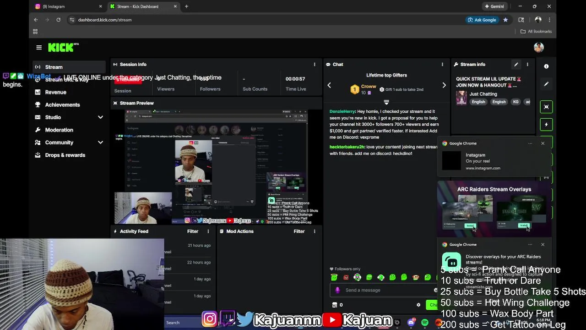This screenshot has height=330, width=586.
Task: Dismiss the Instagram Chrome notification
Action: point(543,143)
